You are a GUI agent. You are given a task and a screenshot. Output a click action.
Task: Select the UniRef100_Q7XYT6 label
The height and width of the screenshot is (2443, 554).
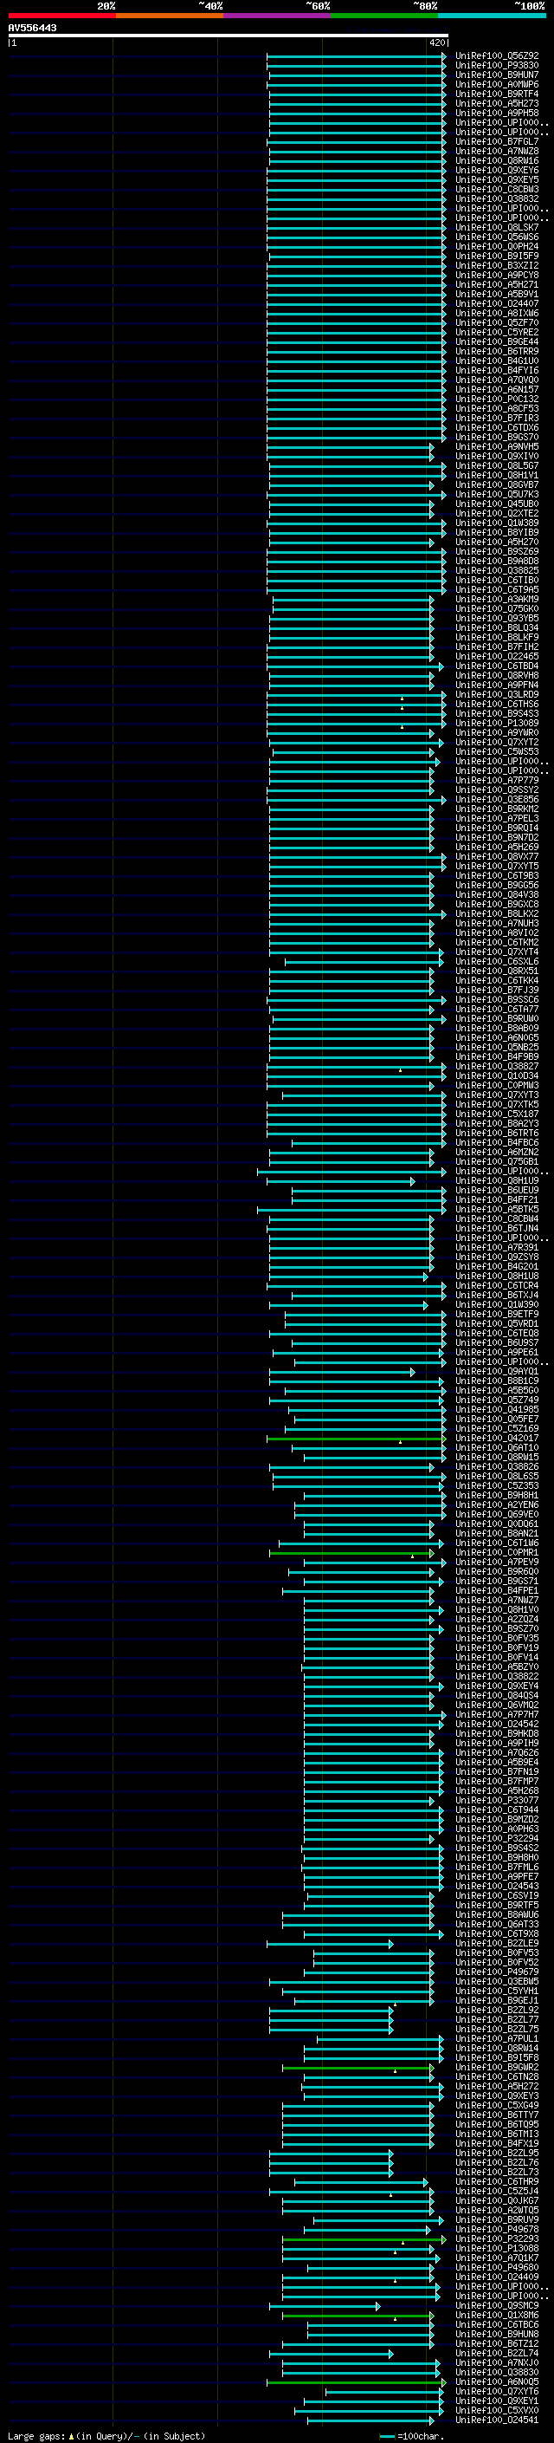coord(497,2392)
